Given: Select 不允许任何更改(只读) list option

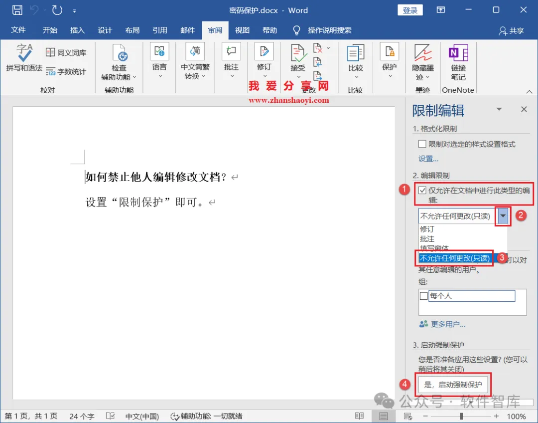Looking at the screenshot, I should pos(463,258).
